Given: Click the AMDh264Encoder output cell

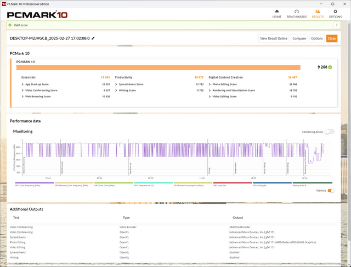Looking at the screenshot, I should (240, 227).
